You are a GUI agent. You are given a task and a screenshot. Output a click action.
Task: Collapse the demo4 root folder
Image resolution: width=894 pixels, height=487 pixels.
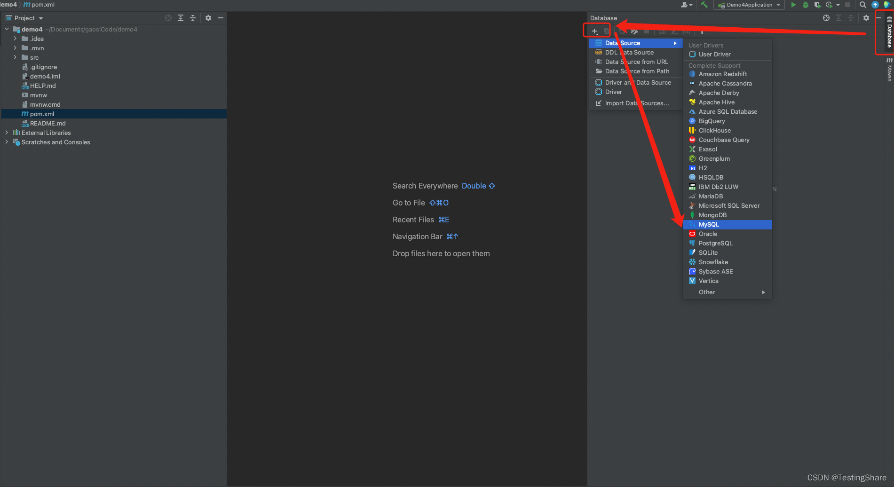(7, 29)
